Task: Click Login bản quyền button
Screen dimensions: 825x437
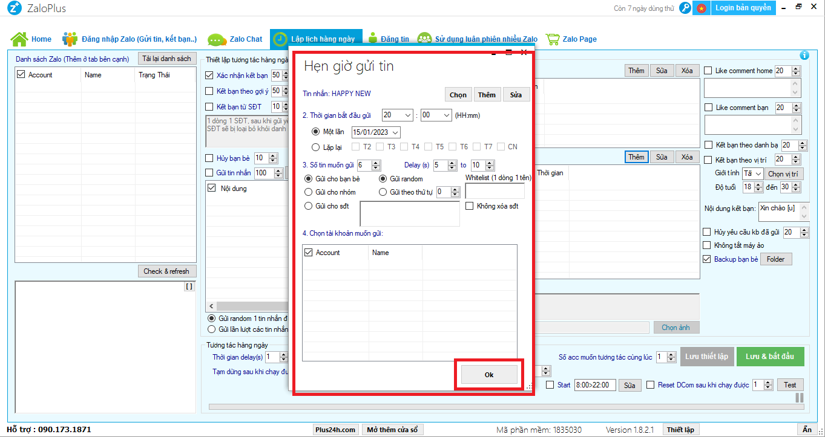Action: tap(743, 8)
